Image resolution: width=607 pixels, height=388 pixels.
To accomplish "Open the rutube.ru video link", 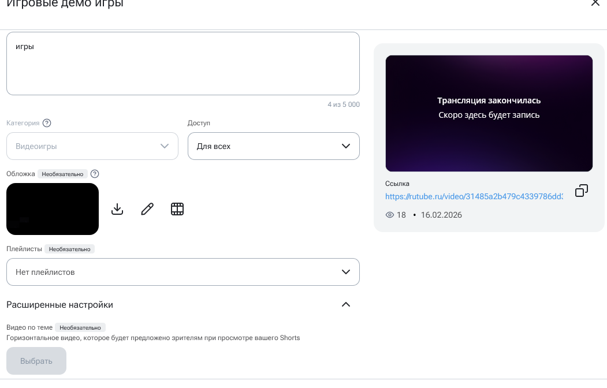I will coord(474,196).
